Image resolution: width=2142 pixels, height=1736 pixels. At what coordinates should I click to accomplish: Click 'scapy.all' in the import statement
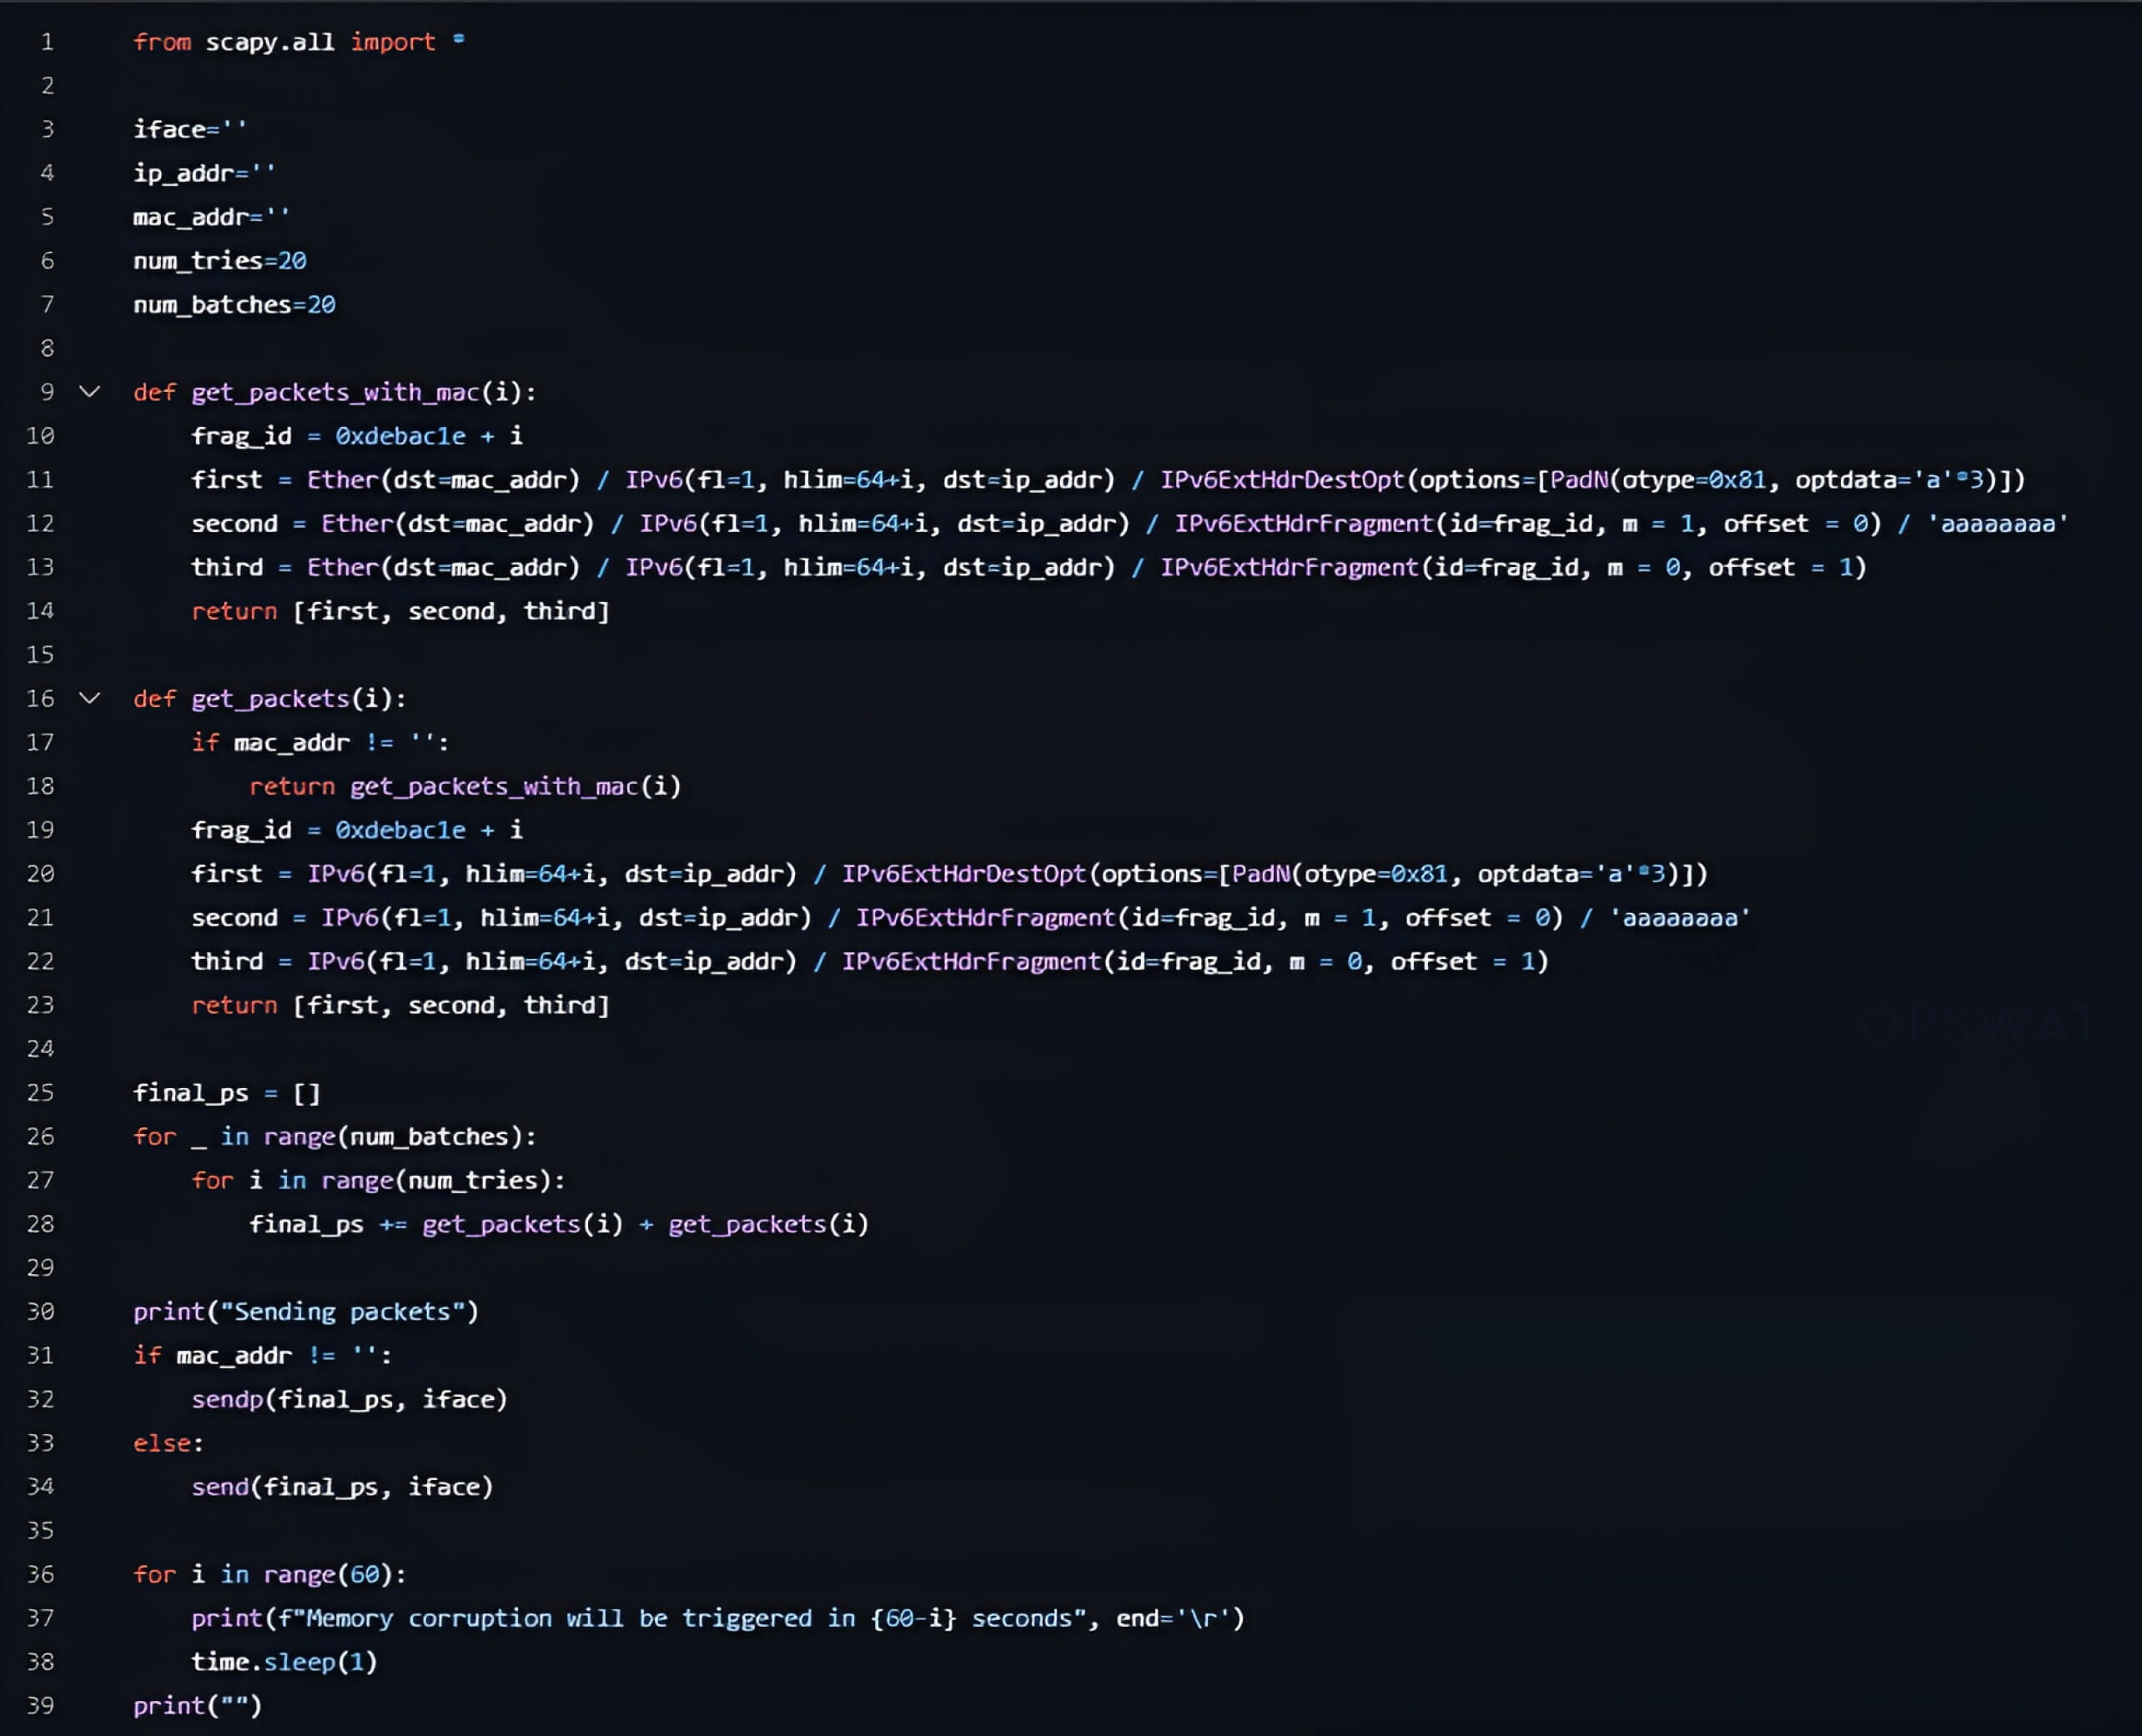point(270,42)
